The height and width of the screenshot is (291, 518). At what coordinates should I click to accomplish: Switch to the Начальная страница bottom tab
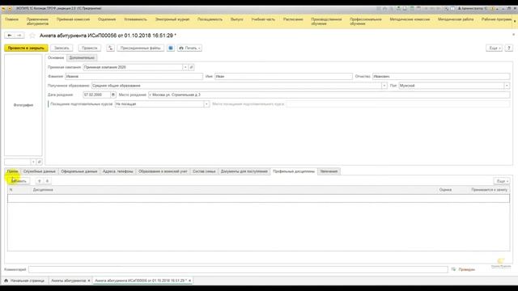coord(24,280)
